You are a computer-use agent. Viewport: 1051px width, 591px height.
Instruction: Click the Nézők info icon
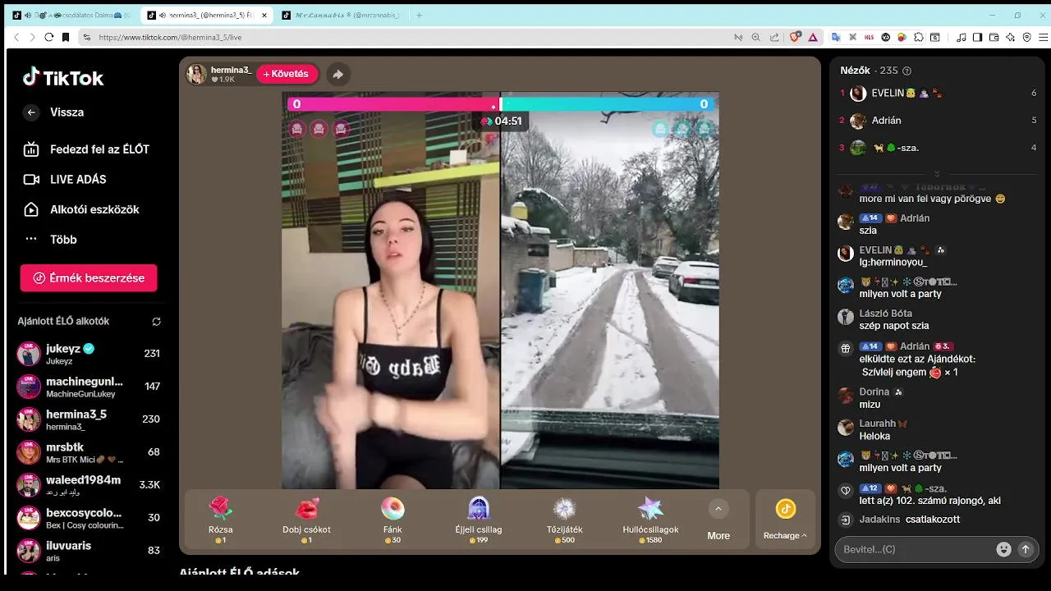[906, 71]
